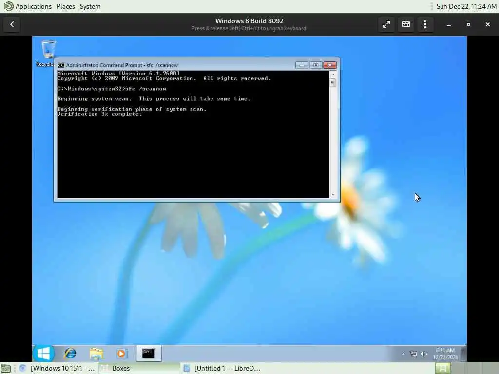Screen dimensions: 499x374
Task: Minimize the Command Prompt window
Action: coord(302,65)
